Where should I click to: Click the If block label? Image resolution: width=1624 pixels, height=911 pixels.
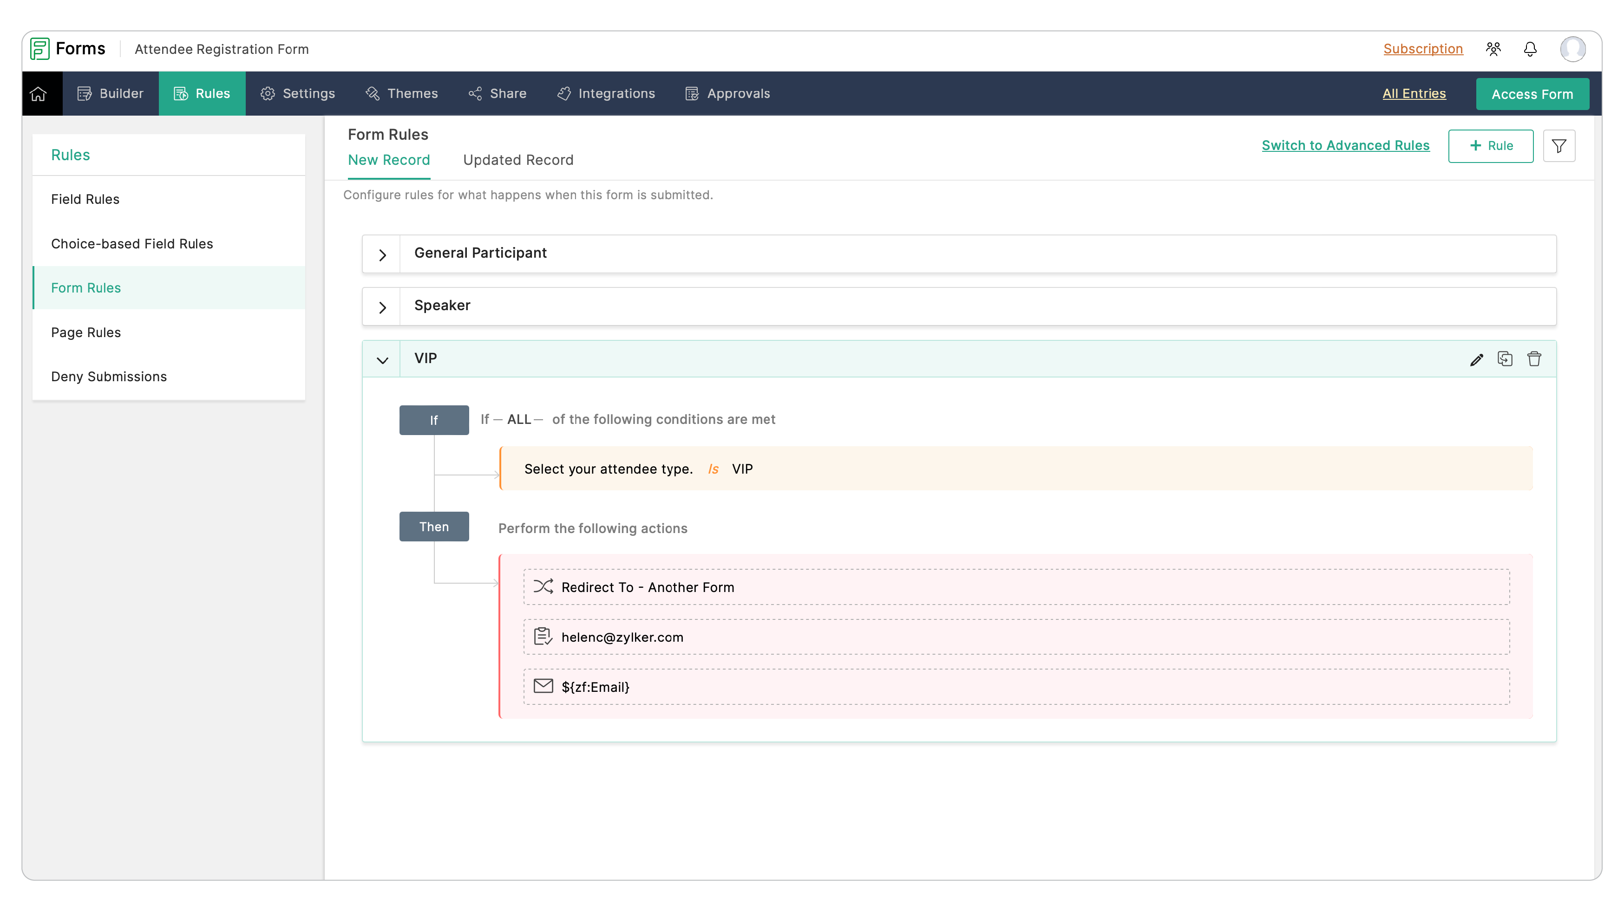point(434,420)
